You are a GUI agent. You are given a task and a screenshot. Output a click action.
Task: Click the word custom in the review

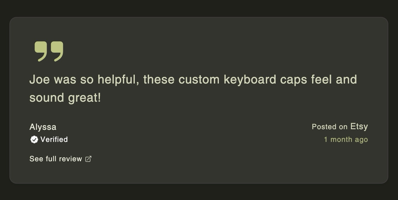199,80
